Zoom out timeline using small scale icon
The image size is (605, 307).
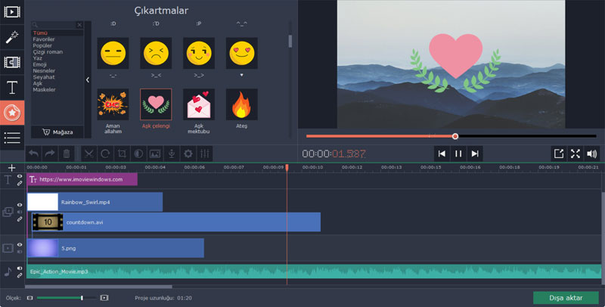[30, 298]
